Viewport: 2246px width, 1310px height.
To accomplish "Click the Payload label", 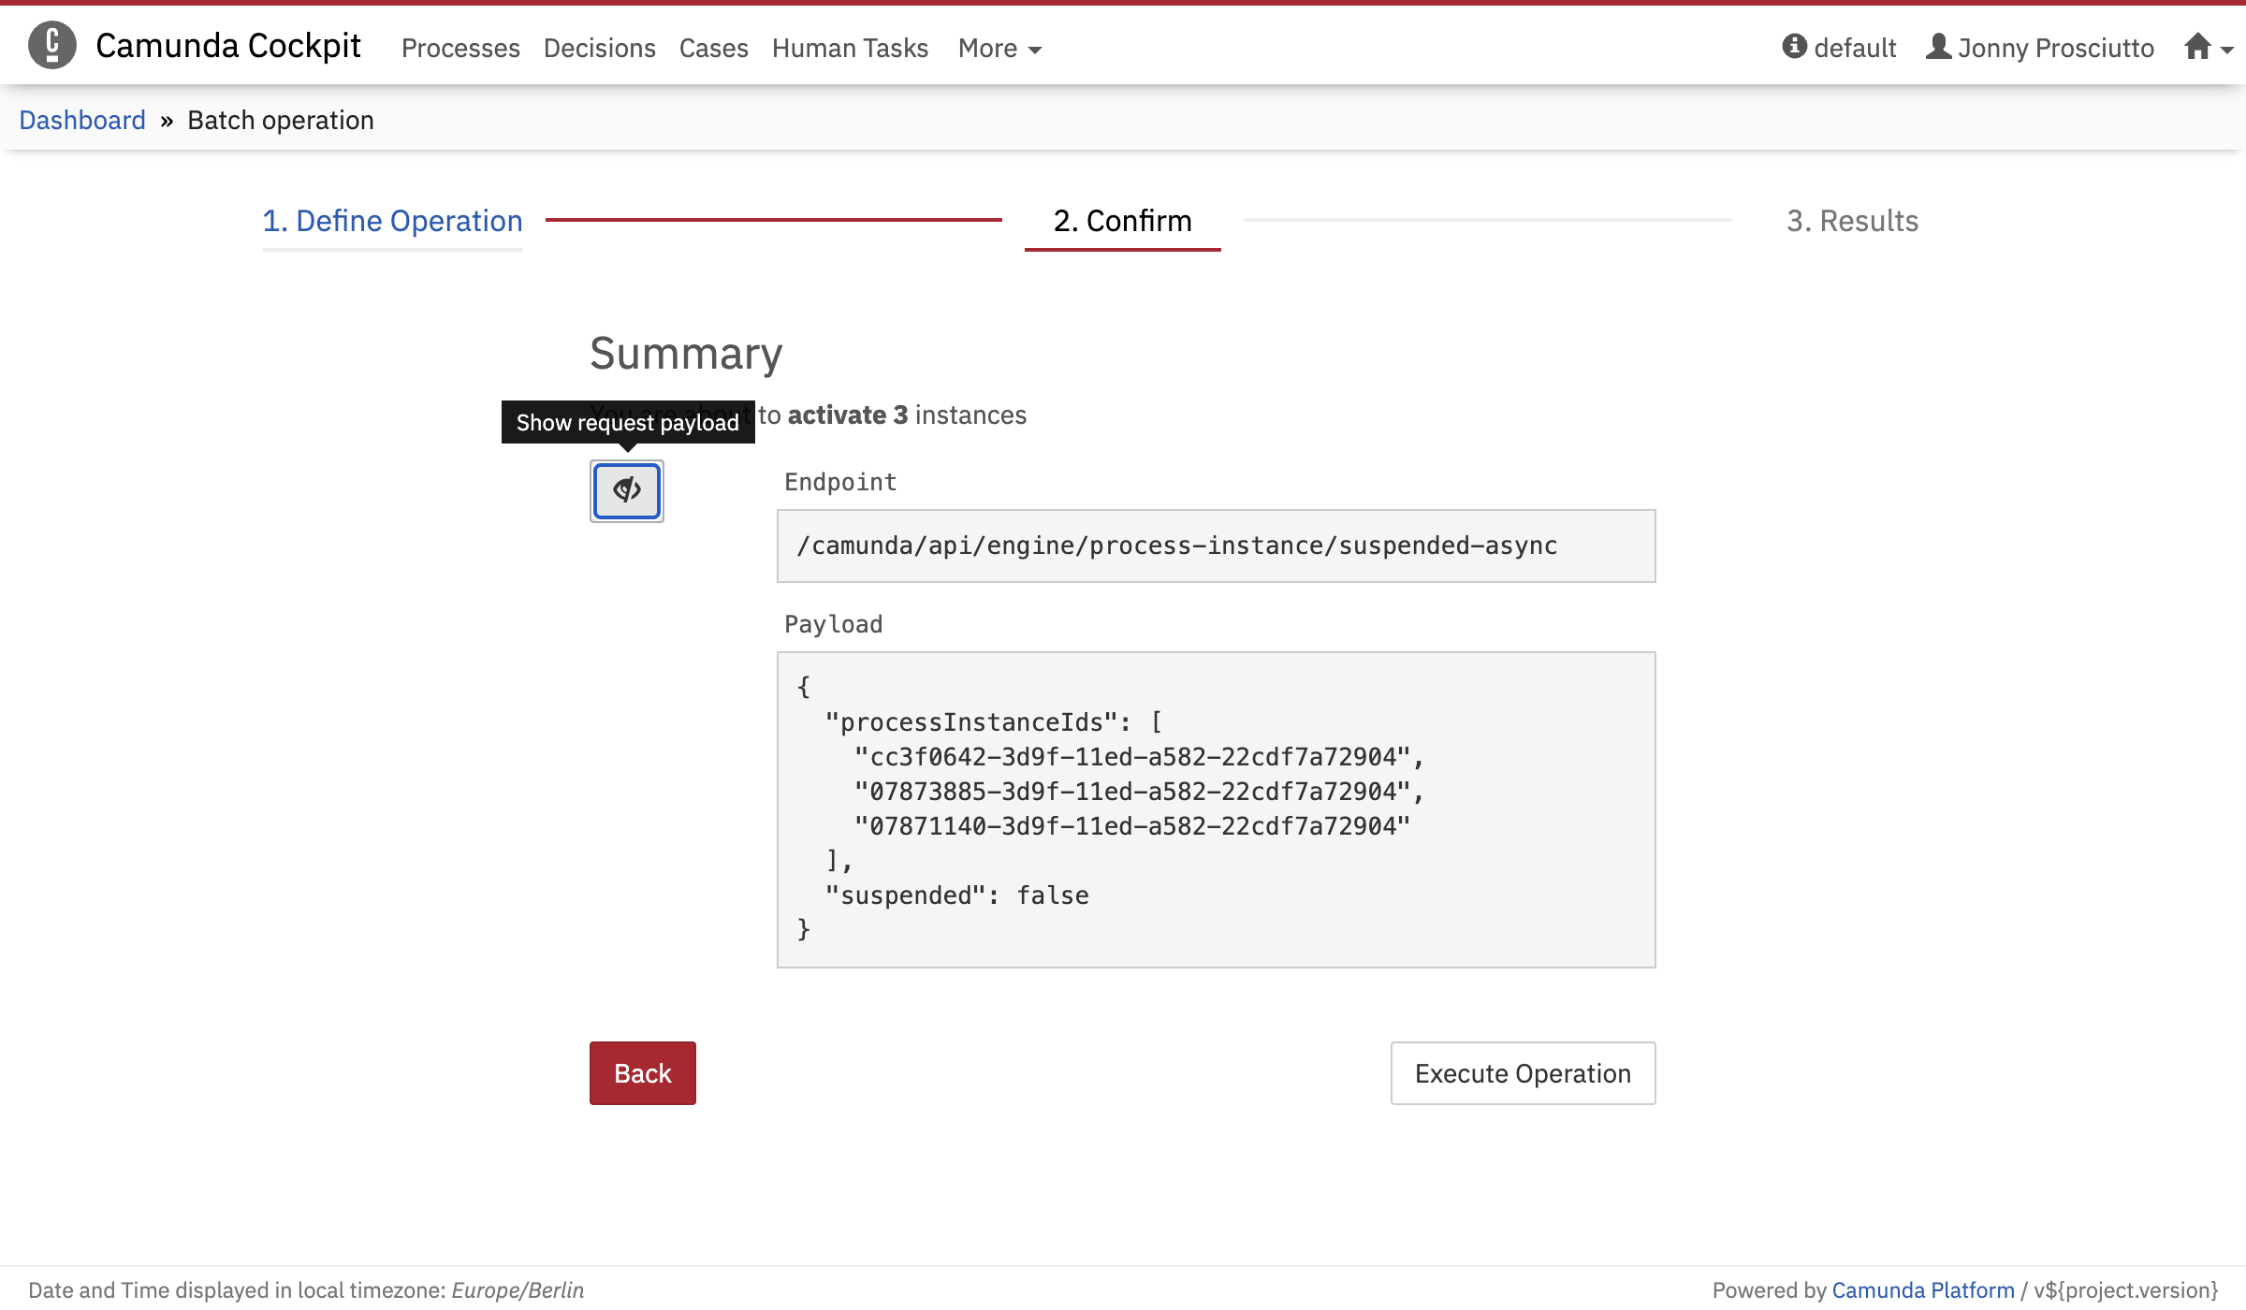I will [833, 624].
